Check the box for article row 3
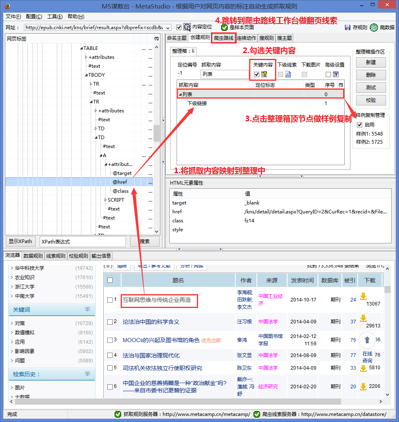The height and width of the screenshot is (422, 399). (110, 340)
